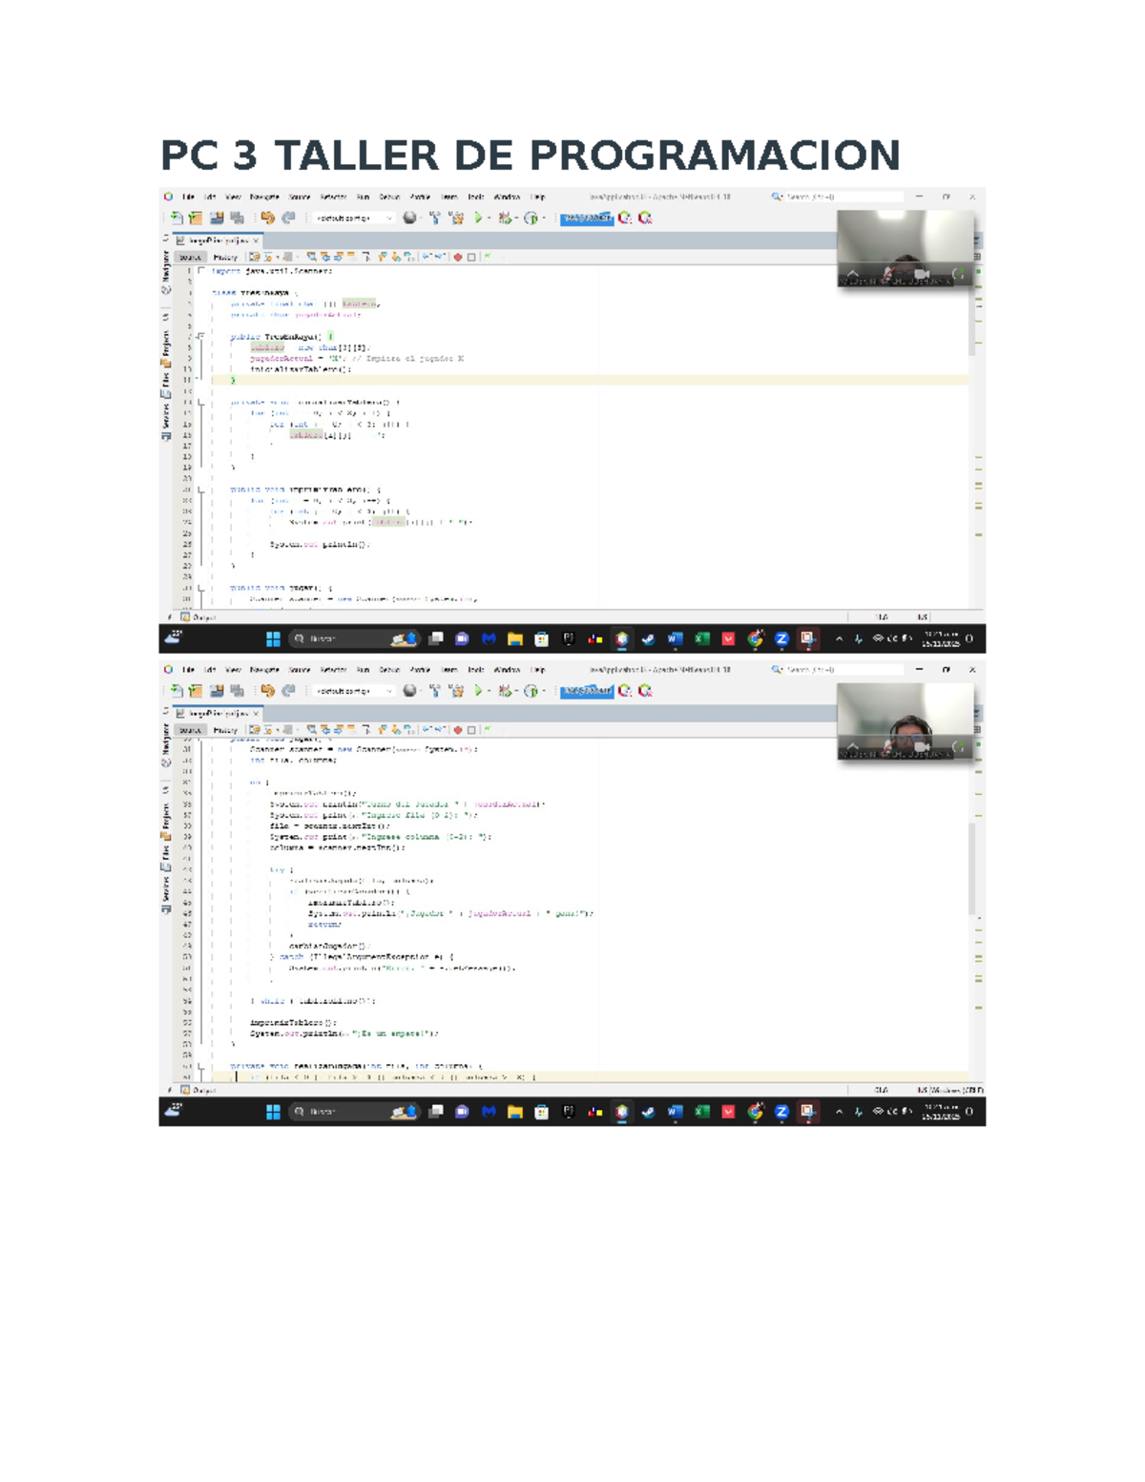Viewport: 1145px width, 1482px height.
Task: Click clock and date in lower taskbar
Action: click(941, 1111)
